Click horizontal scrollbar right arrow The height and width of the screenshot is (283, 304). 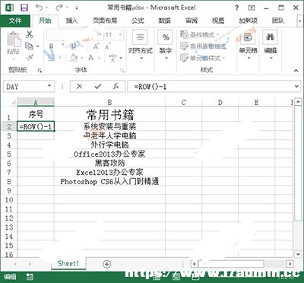tap(290, 264)
